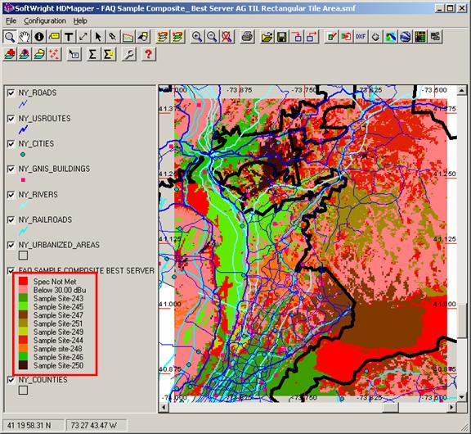Click the Sample Site-251 legend entry
The height and width of the screenshot is (434, 471).
(x=58, y=323)
